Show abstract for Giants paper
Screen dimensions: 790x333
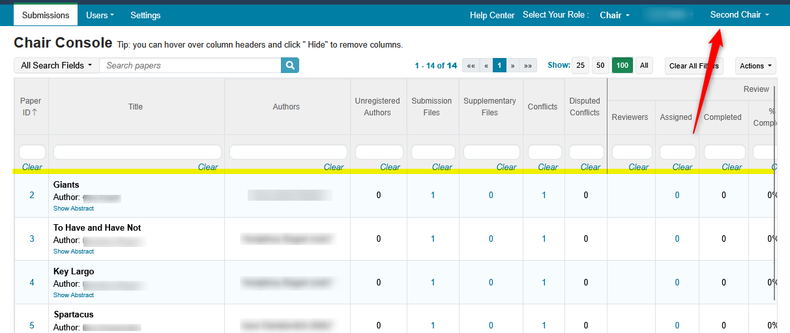[74, 209]
